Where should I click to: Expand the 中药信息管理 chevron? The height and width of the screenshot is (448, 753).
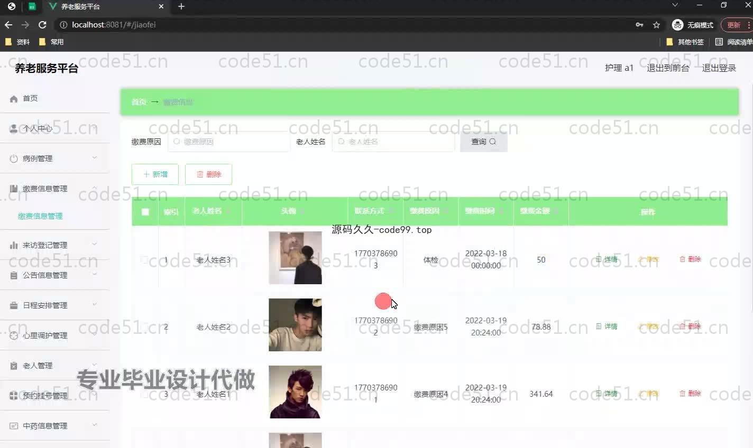95,425
